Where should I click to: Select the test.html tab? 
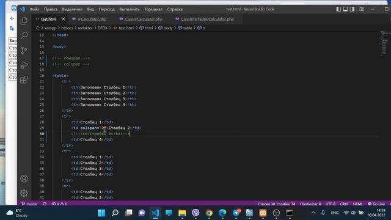click(x=49, y=19)
